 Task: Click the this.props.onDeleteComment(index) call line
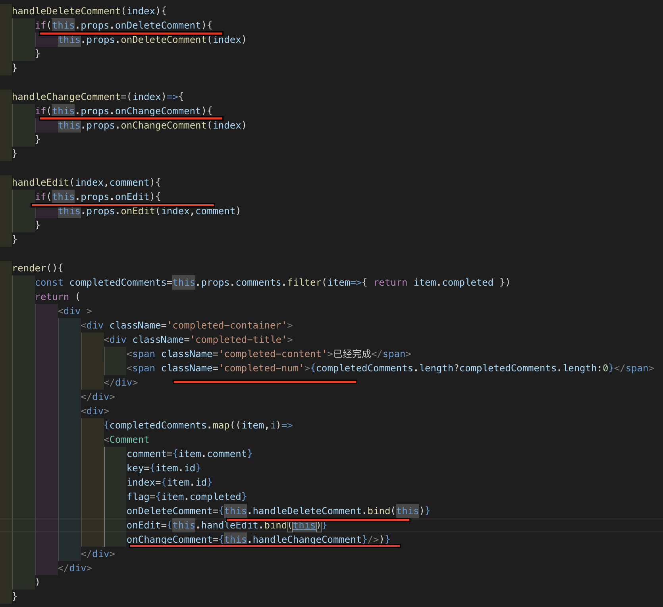(152, 40)
